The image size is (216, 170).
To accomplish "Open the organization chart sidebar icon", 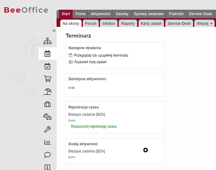I will (x=47, y=41).
